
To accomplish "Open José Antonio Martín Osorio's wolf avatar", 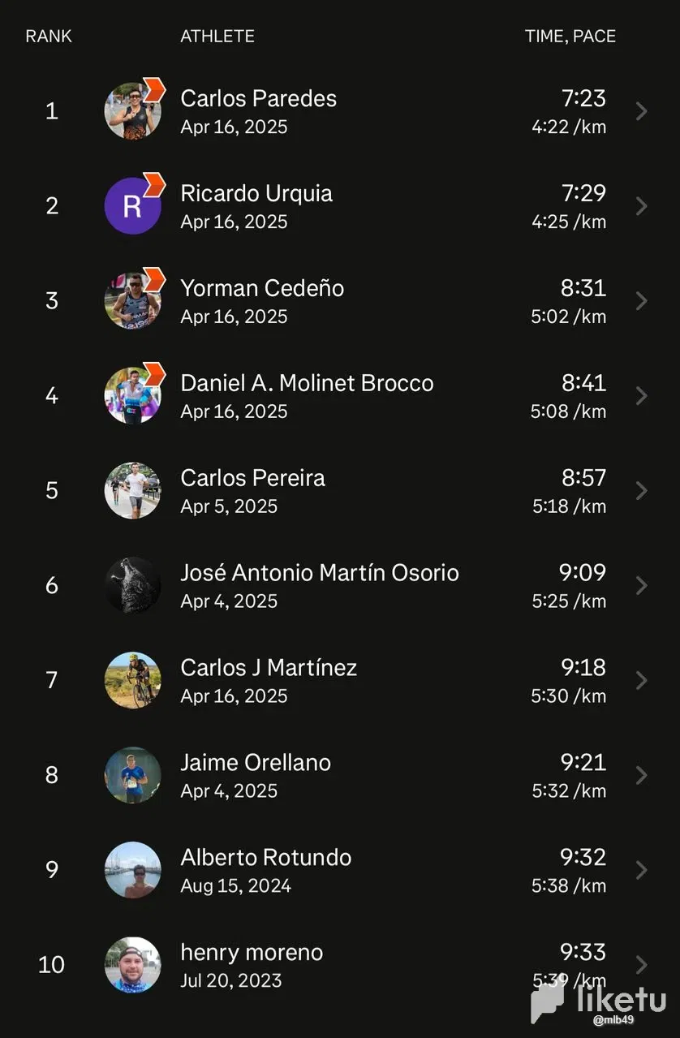I will coord(132,585).
